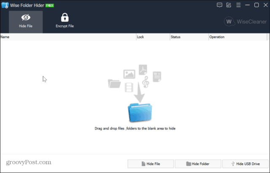Switch to the Hide File tab
The height and width of the screenshot is (173, 270).
click(26, 22)
